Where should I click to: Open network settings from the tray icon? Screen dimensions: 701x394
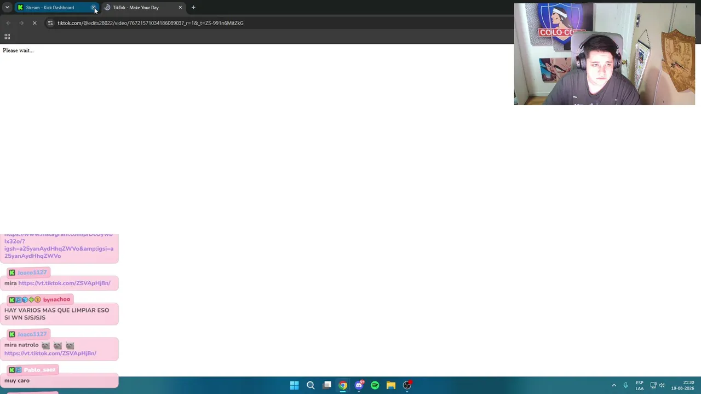click(x=653, y=385)
